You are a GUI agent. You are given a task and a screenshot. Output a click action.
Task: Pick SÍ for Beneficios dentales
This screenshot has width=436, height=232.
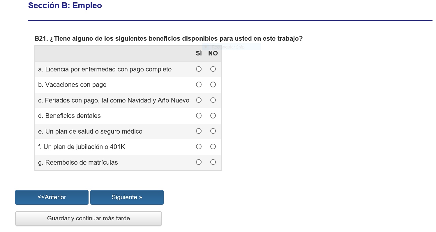(x=199, y=116)
